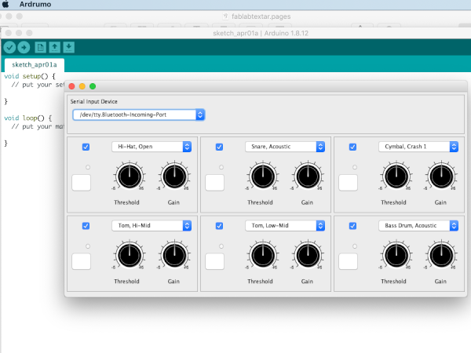This screenshot has height=353, width=471.
Task: Click the Serial Input Device label
Action: tap(93, 101)
